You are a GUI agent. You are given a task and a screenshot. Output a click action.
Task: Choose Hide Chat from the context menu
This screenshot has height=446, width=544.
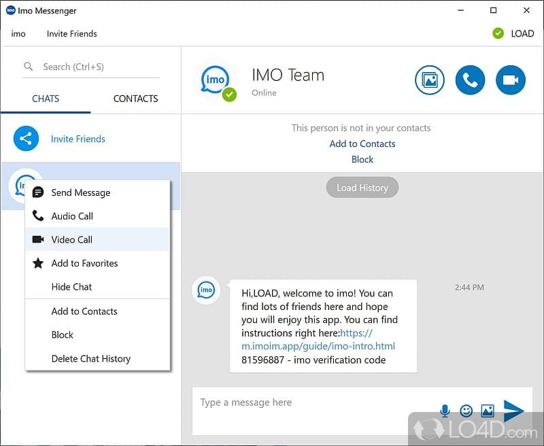pyautogui.click(x=97, y=287)
